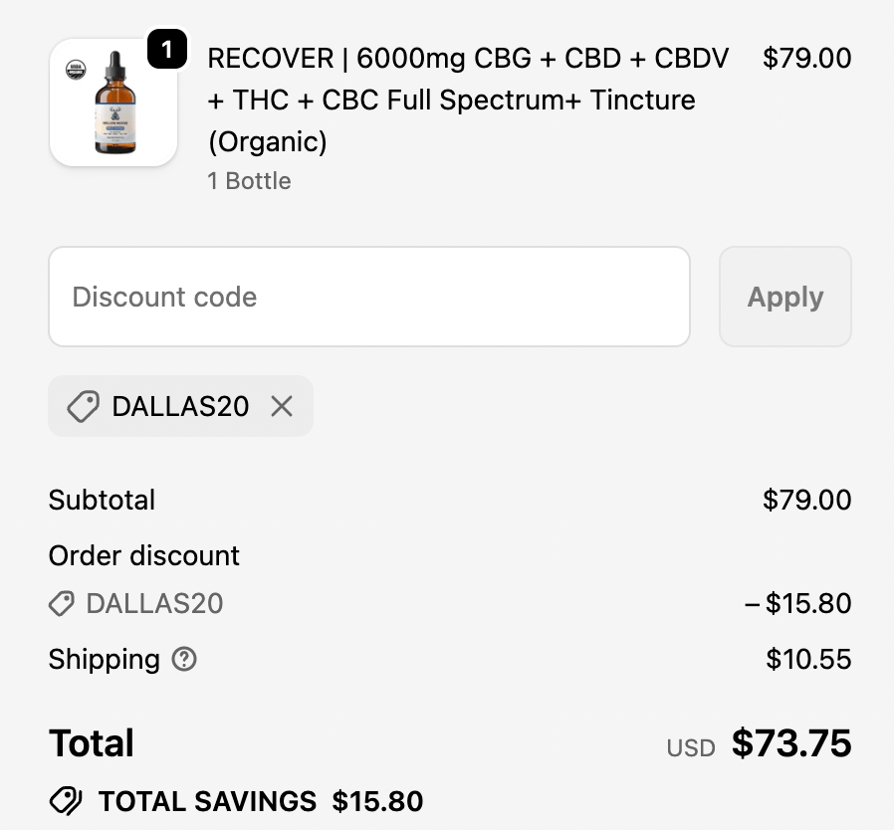Image resolution: width=894 pixels, height=830 pixels.
Task: Click the USDA Organic logo on thumbnail
Action: point(75,70)
